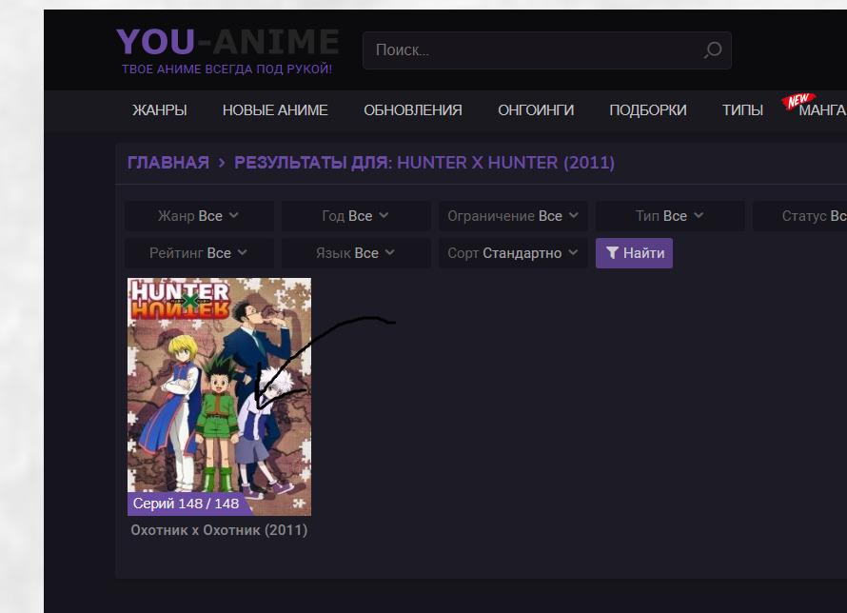Open the Ограничение filter dropdown
This screenshot has width=847, height=613.
pyautogui.click(x=513, y=216)
